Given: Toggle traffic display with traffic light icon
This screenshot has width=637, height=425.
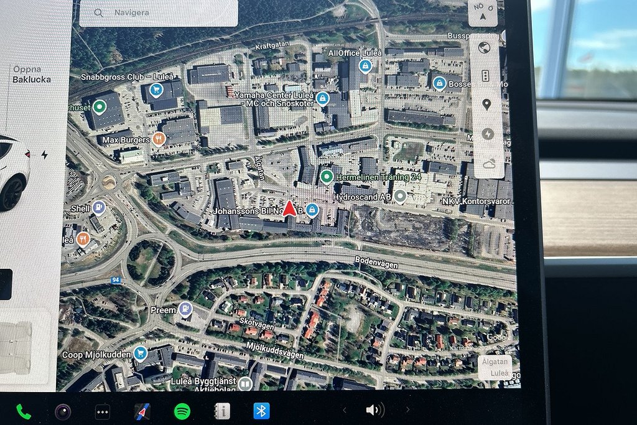Looking at the screenshot, I should (x=485, y=76).
